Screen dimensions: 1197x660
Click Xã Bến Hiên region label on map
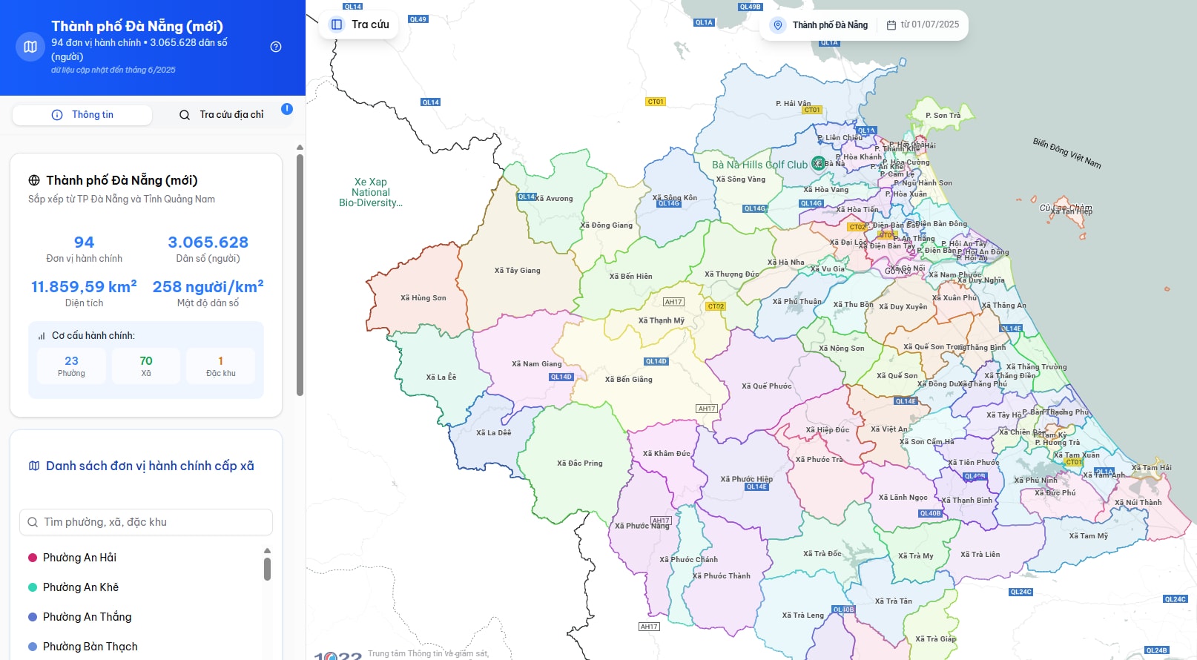tap(631, 277)
